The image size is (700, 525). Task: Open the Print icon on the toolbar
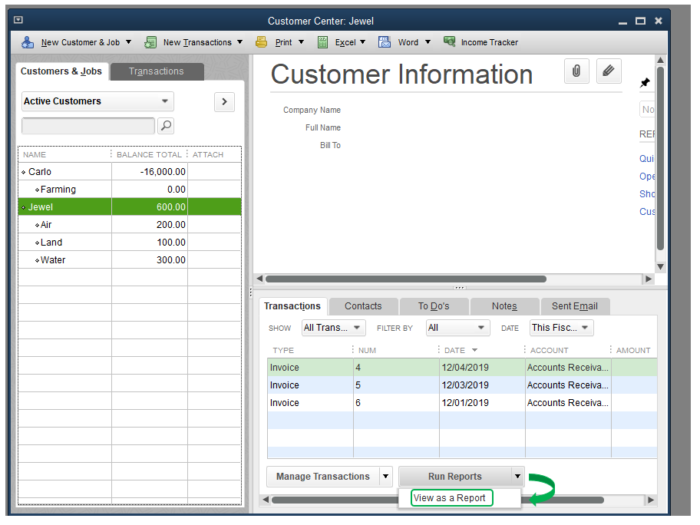[261, 42]
